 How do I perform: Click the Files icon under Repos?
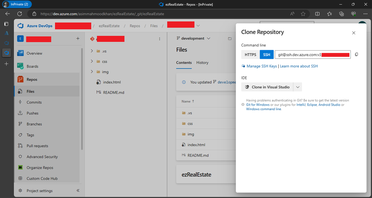[x=20, y=91]
